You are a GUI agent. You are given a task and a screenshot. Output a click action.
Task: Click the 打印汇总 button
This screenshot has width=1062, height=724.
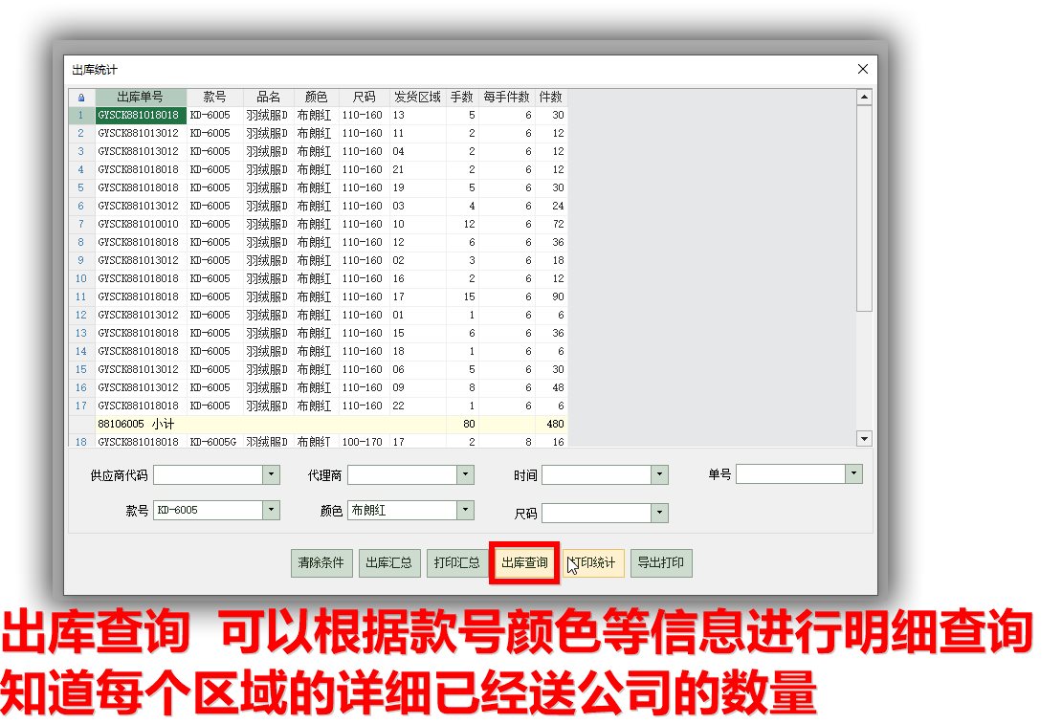(x=455, y=563)
